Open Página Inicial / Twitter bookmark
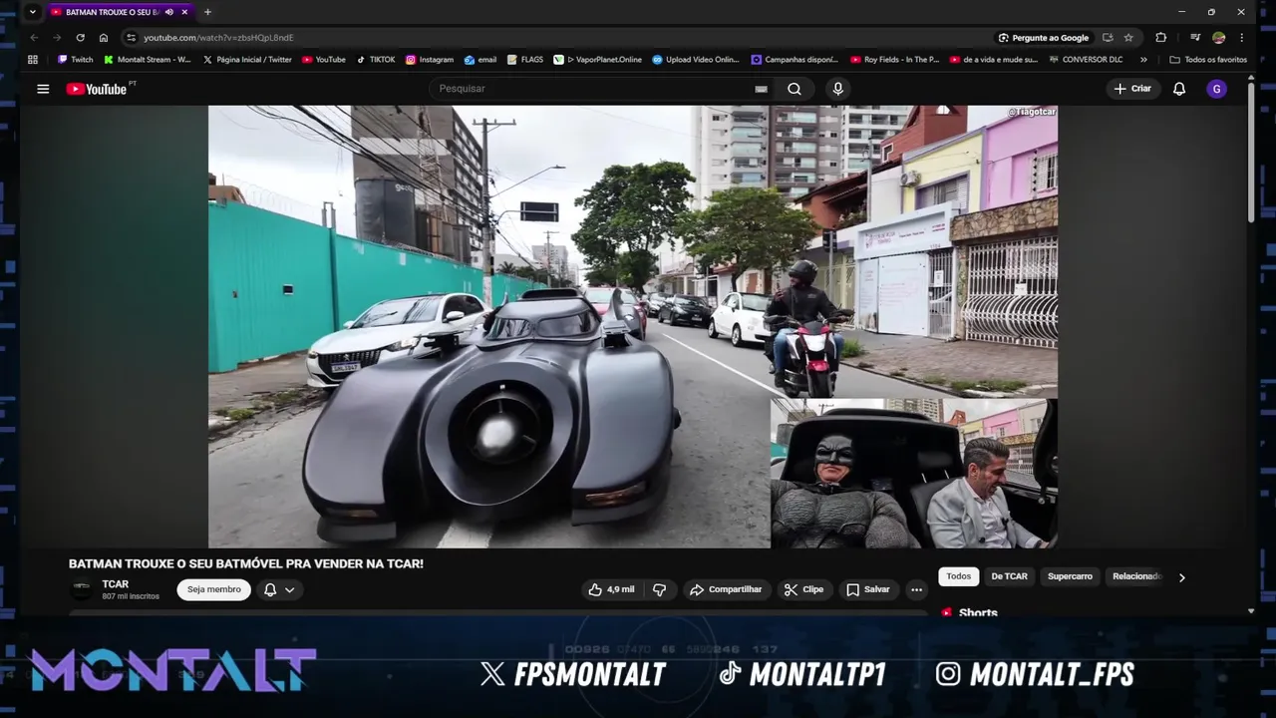1276x718 pixels. click(247, 60)
